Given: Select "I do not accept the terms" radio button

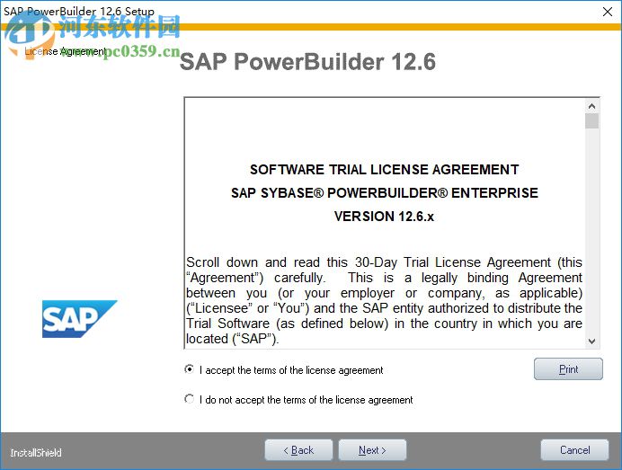Looking at the screenshot, I should click(190, 399).
